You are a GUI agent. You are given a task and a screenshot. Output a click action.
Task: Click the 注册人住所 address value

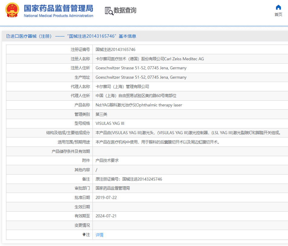[x=141, y=68]
